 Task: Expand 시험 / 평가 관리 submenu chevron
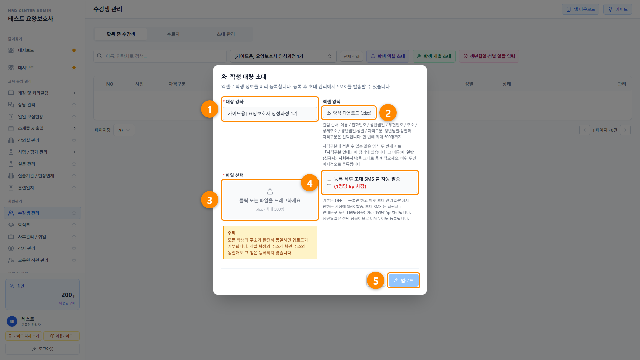[74, 152]
